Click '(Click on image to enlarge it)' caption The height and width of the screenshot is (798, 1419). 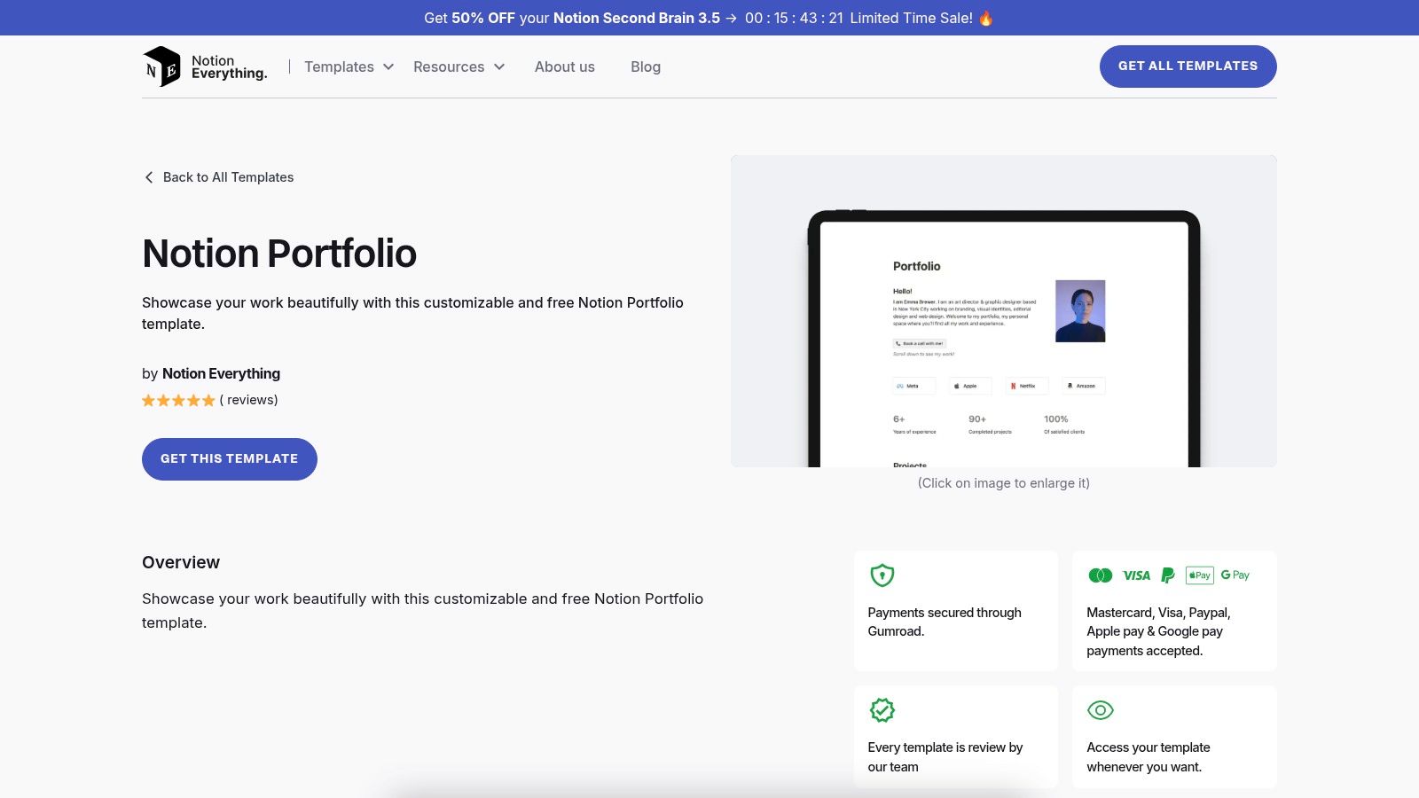coord(1004,483)
